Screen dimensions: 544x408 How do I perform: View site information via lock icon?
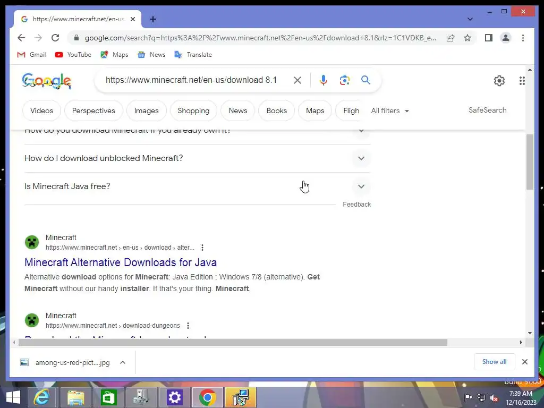pyautogui.click(x=76, y=38)
